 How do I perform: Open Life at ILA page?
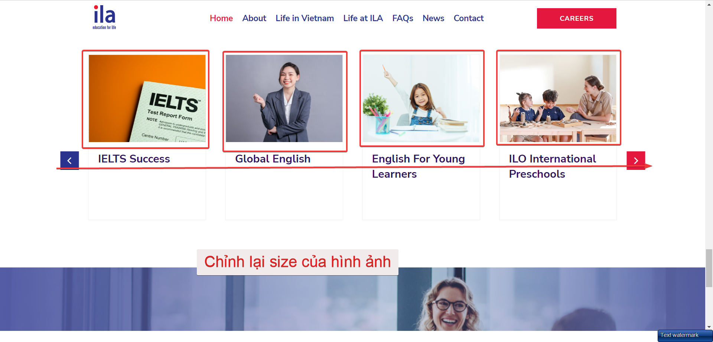click(x=363, y=18)
